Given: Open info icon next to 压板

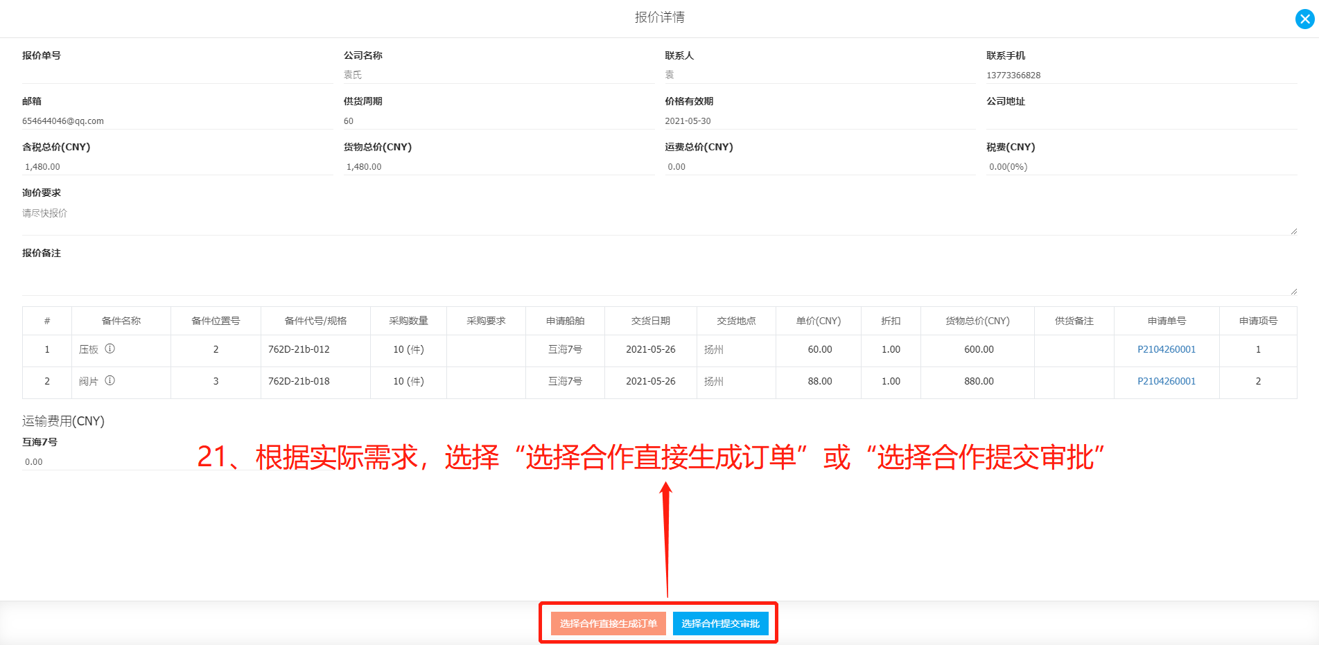Looking at the screenshot, I should pyautogui.click(x=110, y=348).
